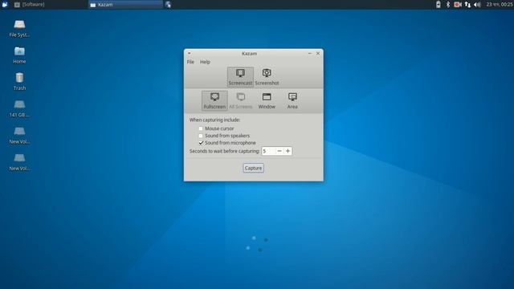The width and height of the screenshot is (514, 289).
Task: Switch to Screenshot mode
Action: [267, 77]
